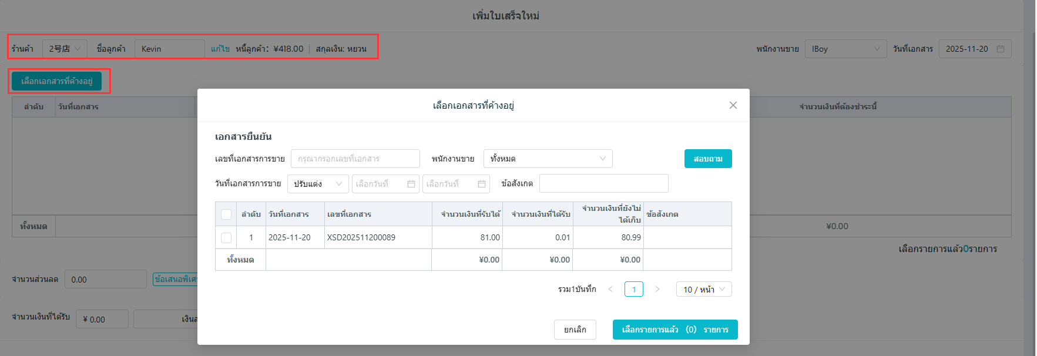Tick the select-all header checkbox
The width and height of the screenshot is (1037, 356).
[x=226, y=214]
